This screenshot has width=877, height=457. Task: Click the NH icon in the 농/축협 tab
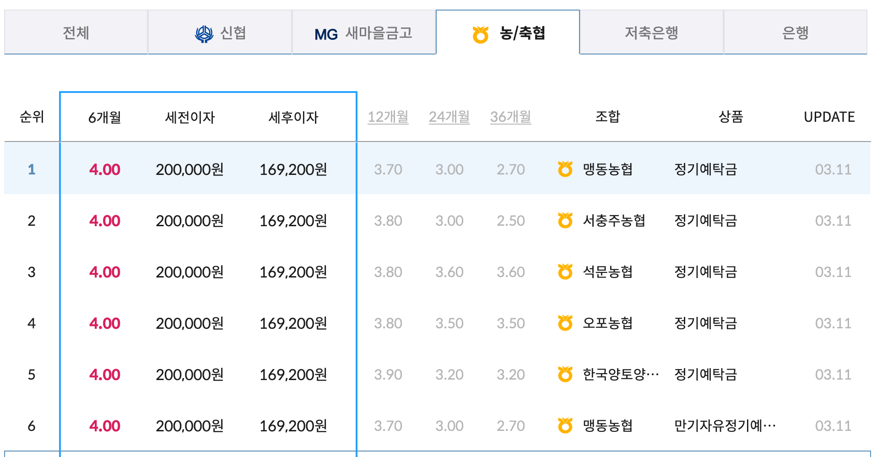coord(479,33)
